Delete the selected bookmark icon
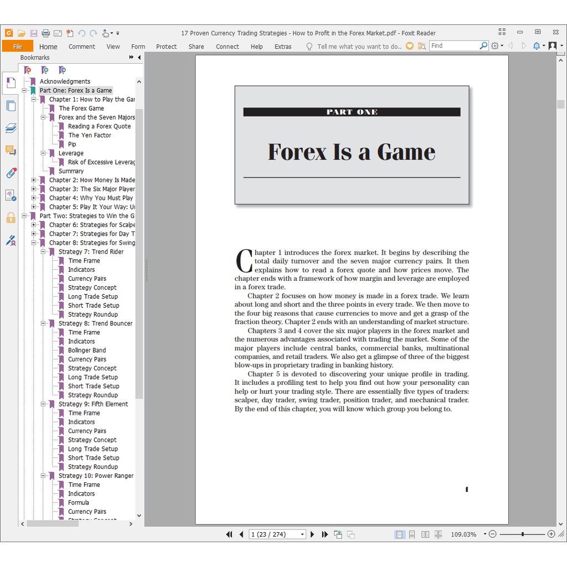This screenshot has width=567, height=567. click(x=27, y=70)
